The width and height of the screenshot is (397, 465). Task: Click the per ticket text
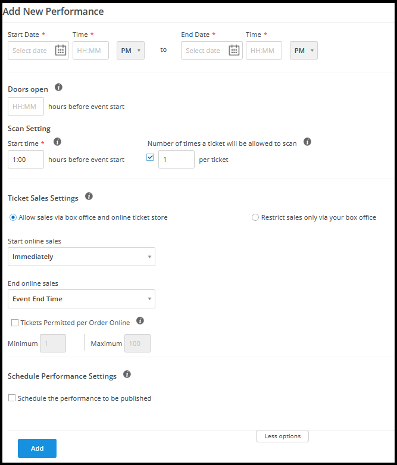[214, 160]
